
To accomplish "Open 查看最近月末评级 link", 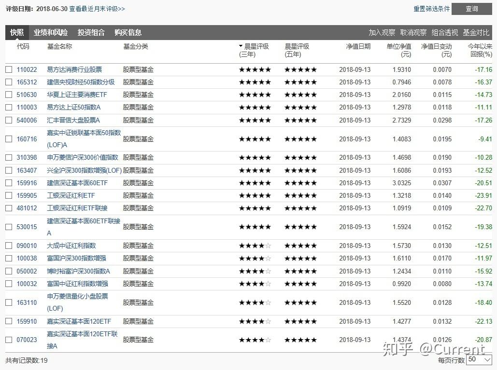I will pyautogui.click(x=97, y=9).
